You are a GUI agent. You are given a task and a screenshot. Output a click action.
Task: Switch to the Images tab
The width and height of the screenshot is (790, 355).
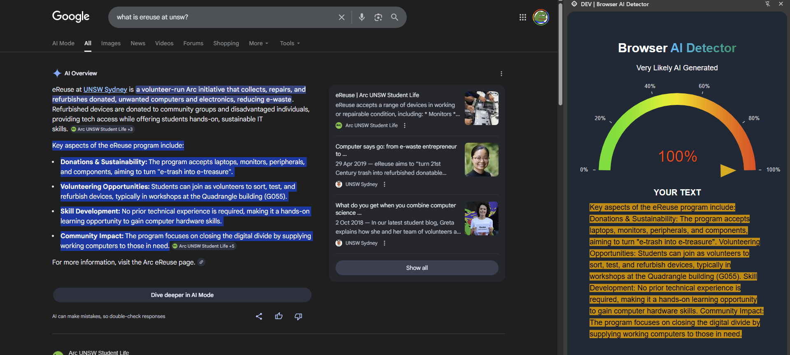(x=111, y=43)
